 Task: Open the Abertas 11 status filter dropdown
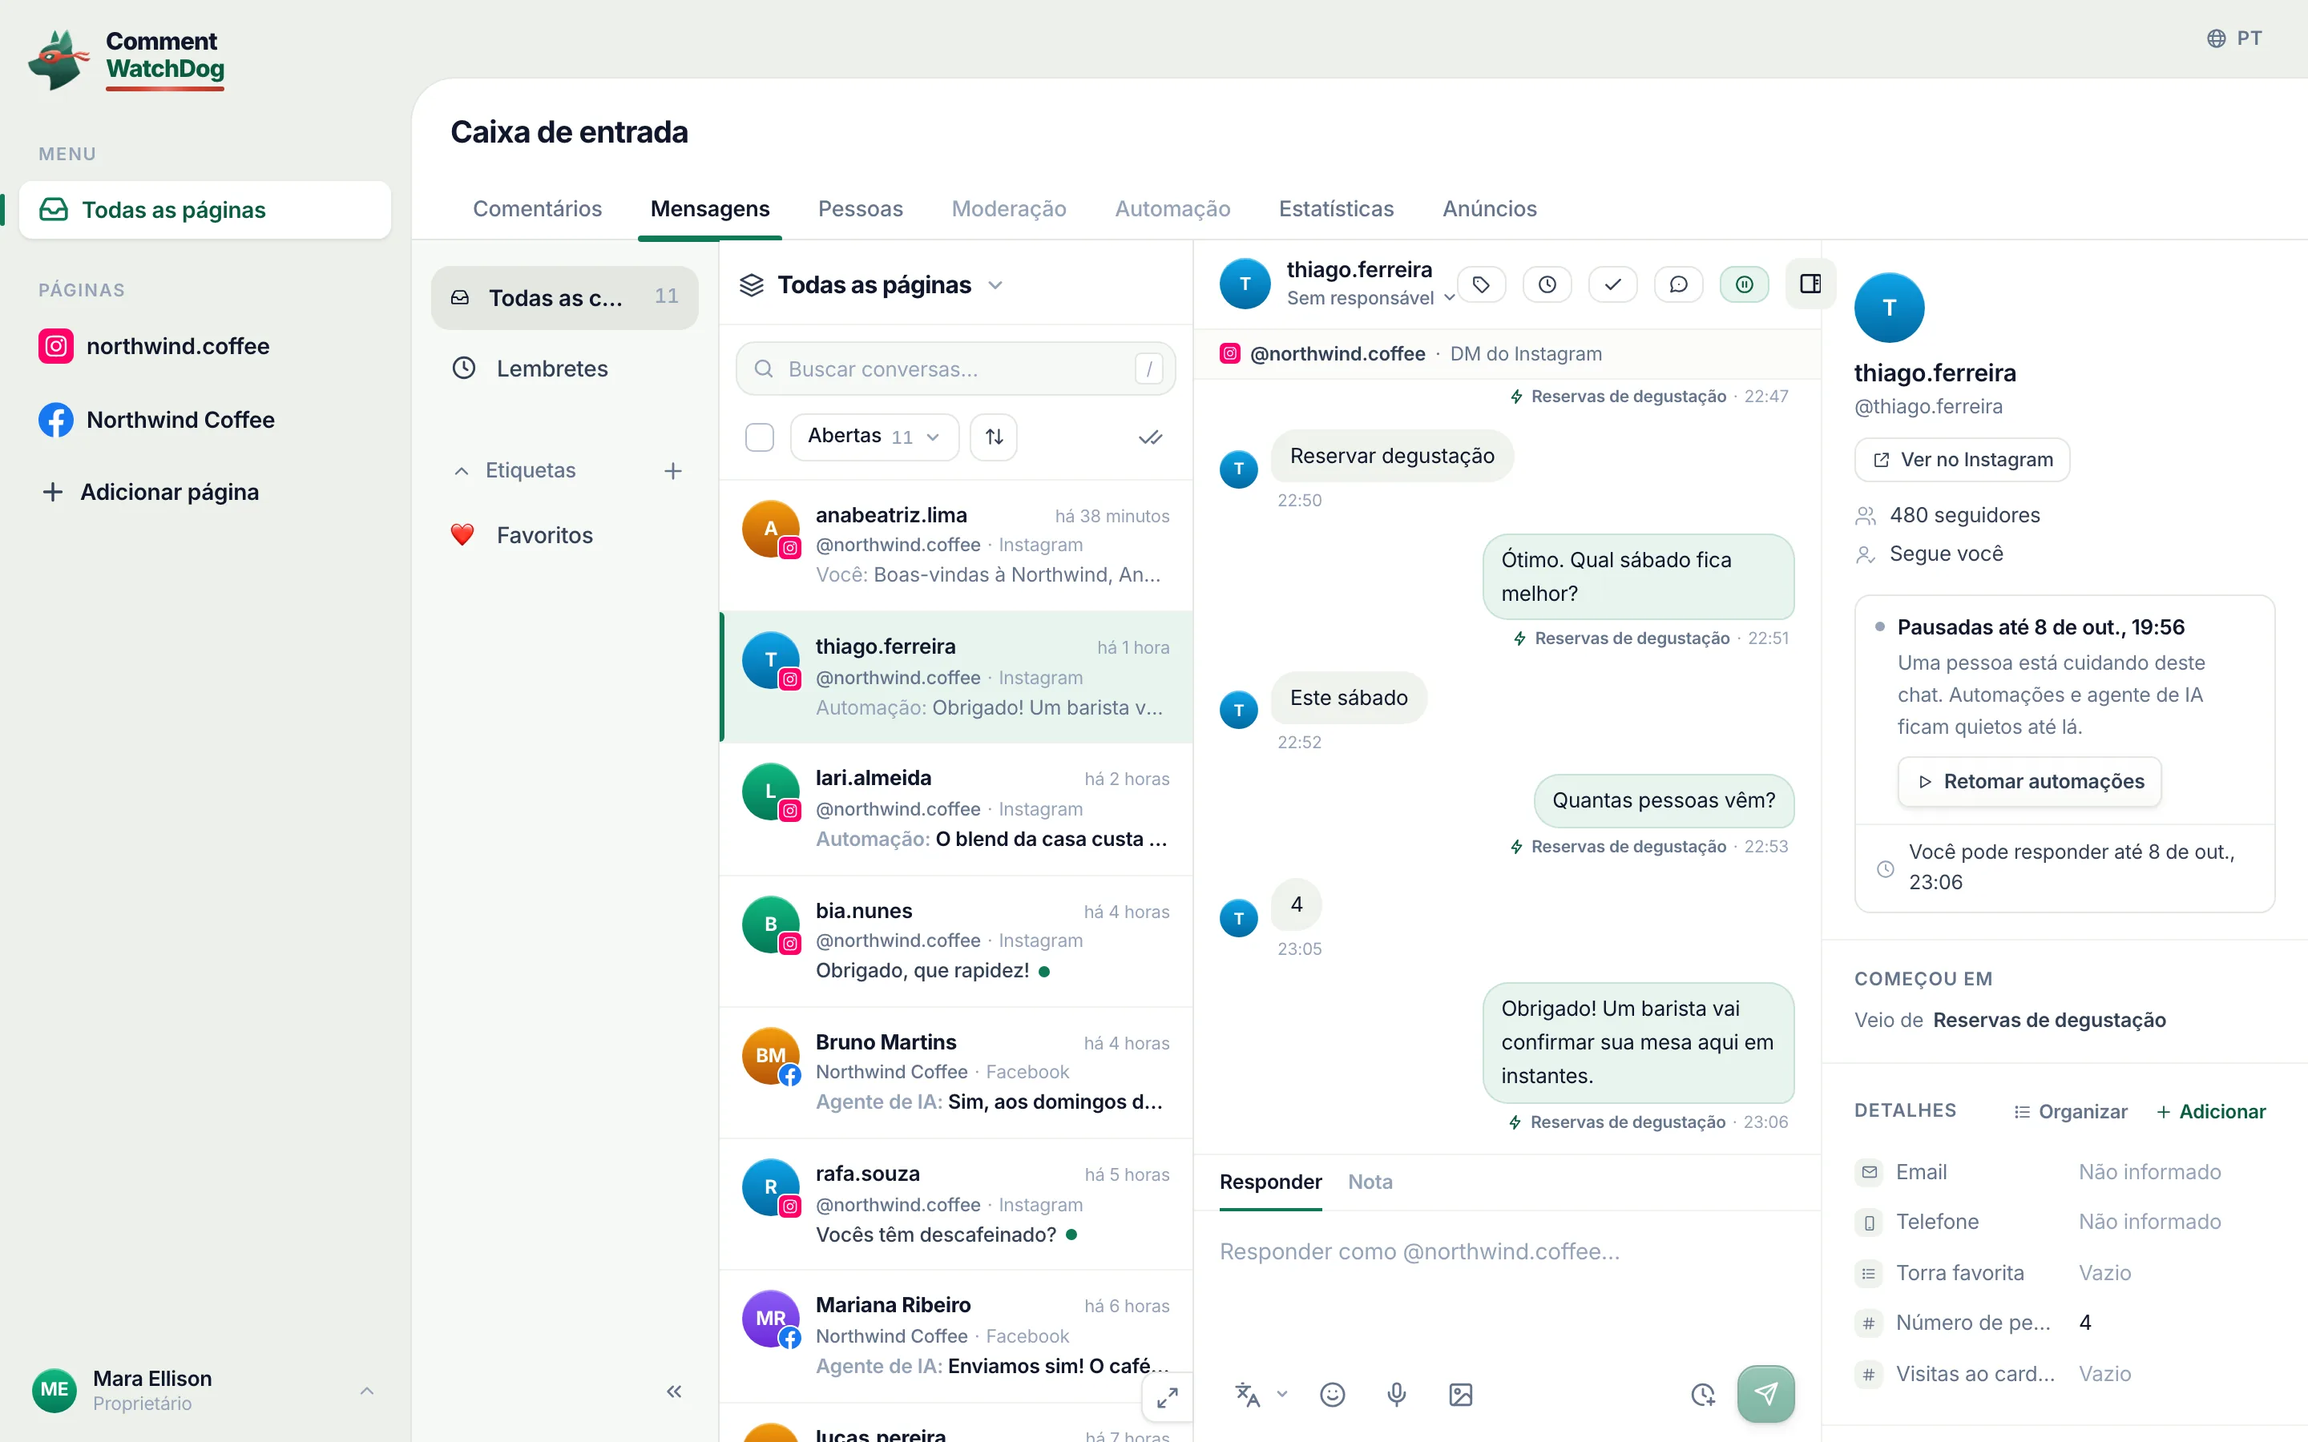click(874, 437)
